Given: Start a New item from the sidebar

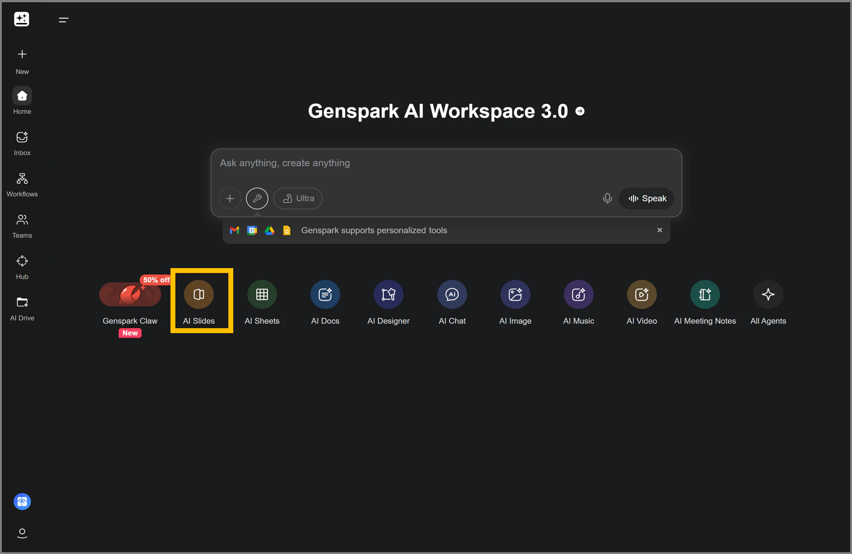Looking at the screenshot, I should [22, 61].
